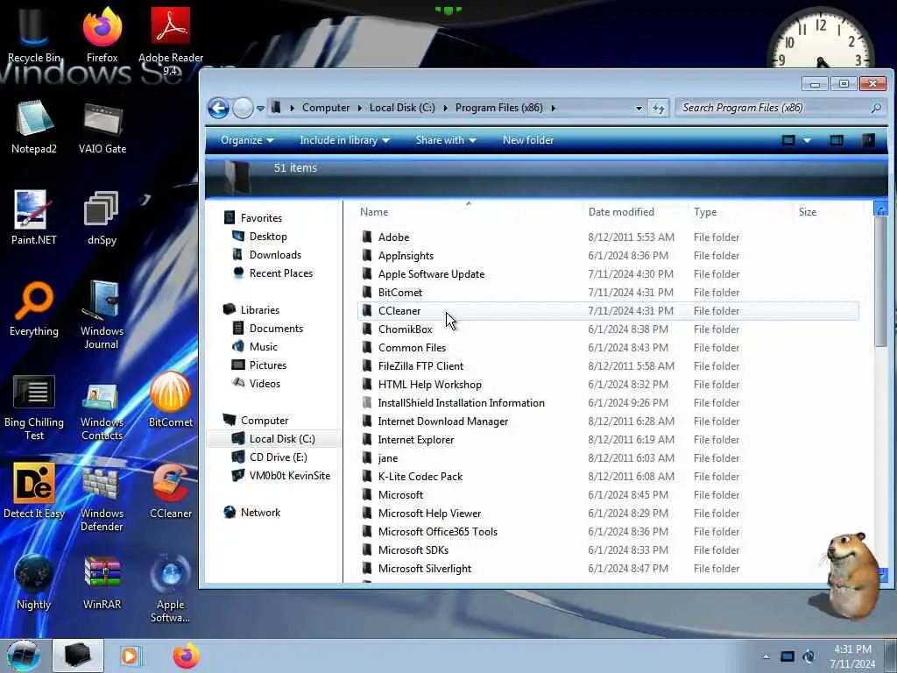Select the WinRAR desktop icon
897x673 pixels.
102,583
